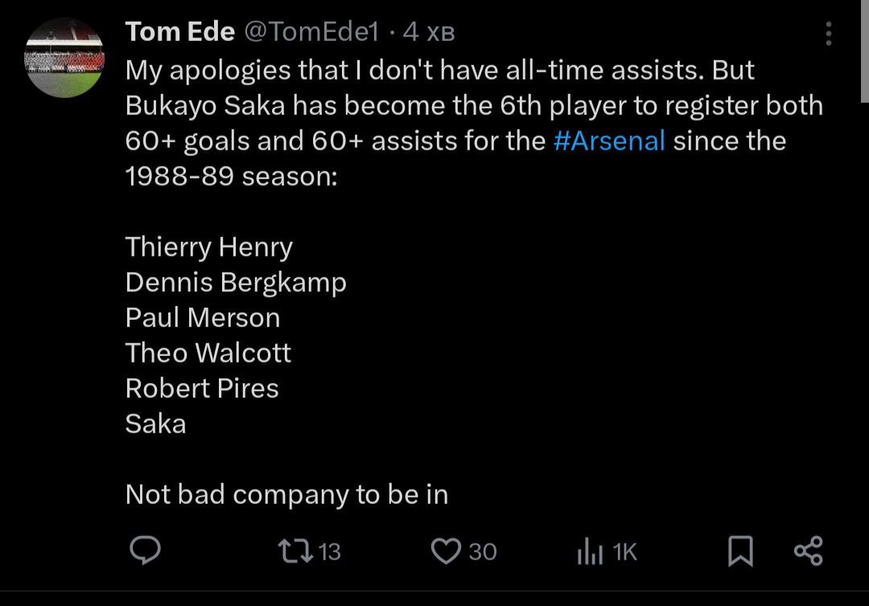Click the Tom Ede display name
The height and width of the screenshot is (606, 869).
click(180, 32)
